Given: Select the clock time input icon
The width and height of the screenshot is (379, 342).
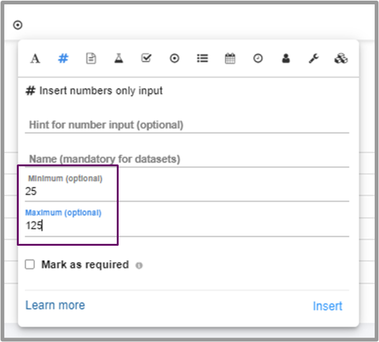Looking at the screenshot, I should pos(258,59).
